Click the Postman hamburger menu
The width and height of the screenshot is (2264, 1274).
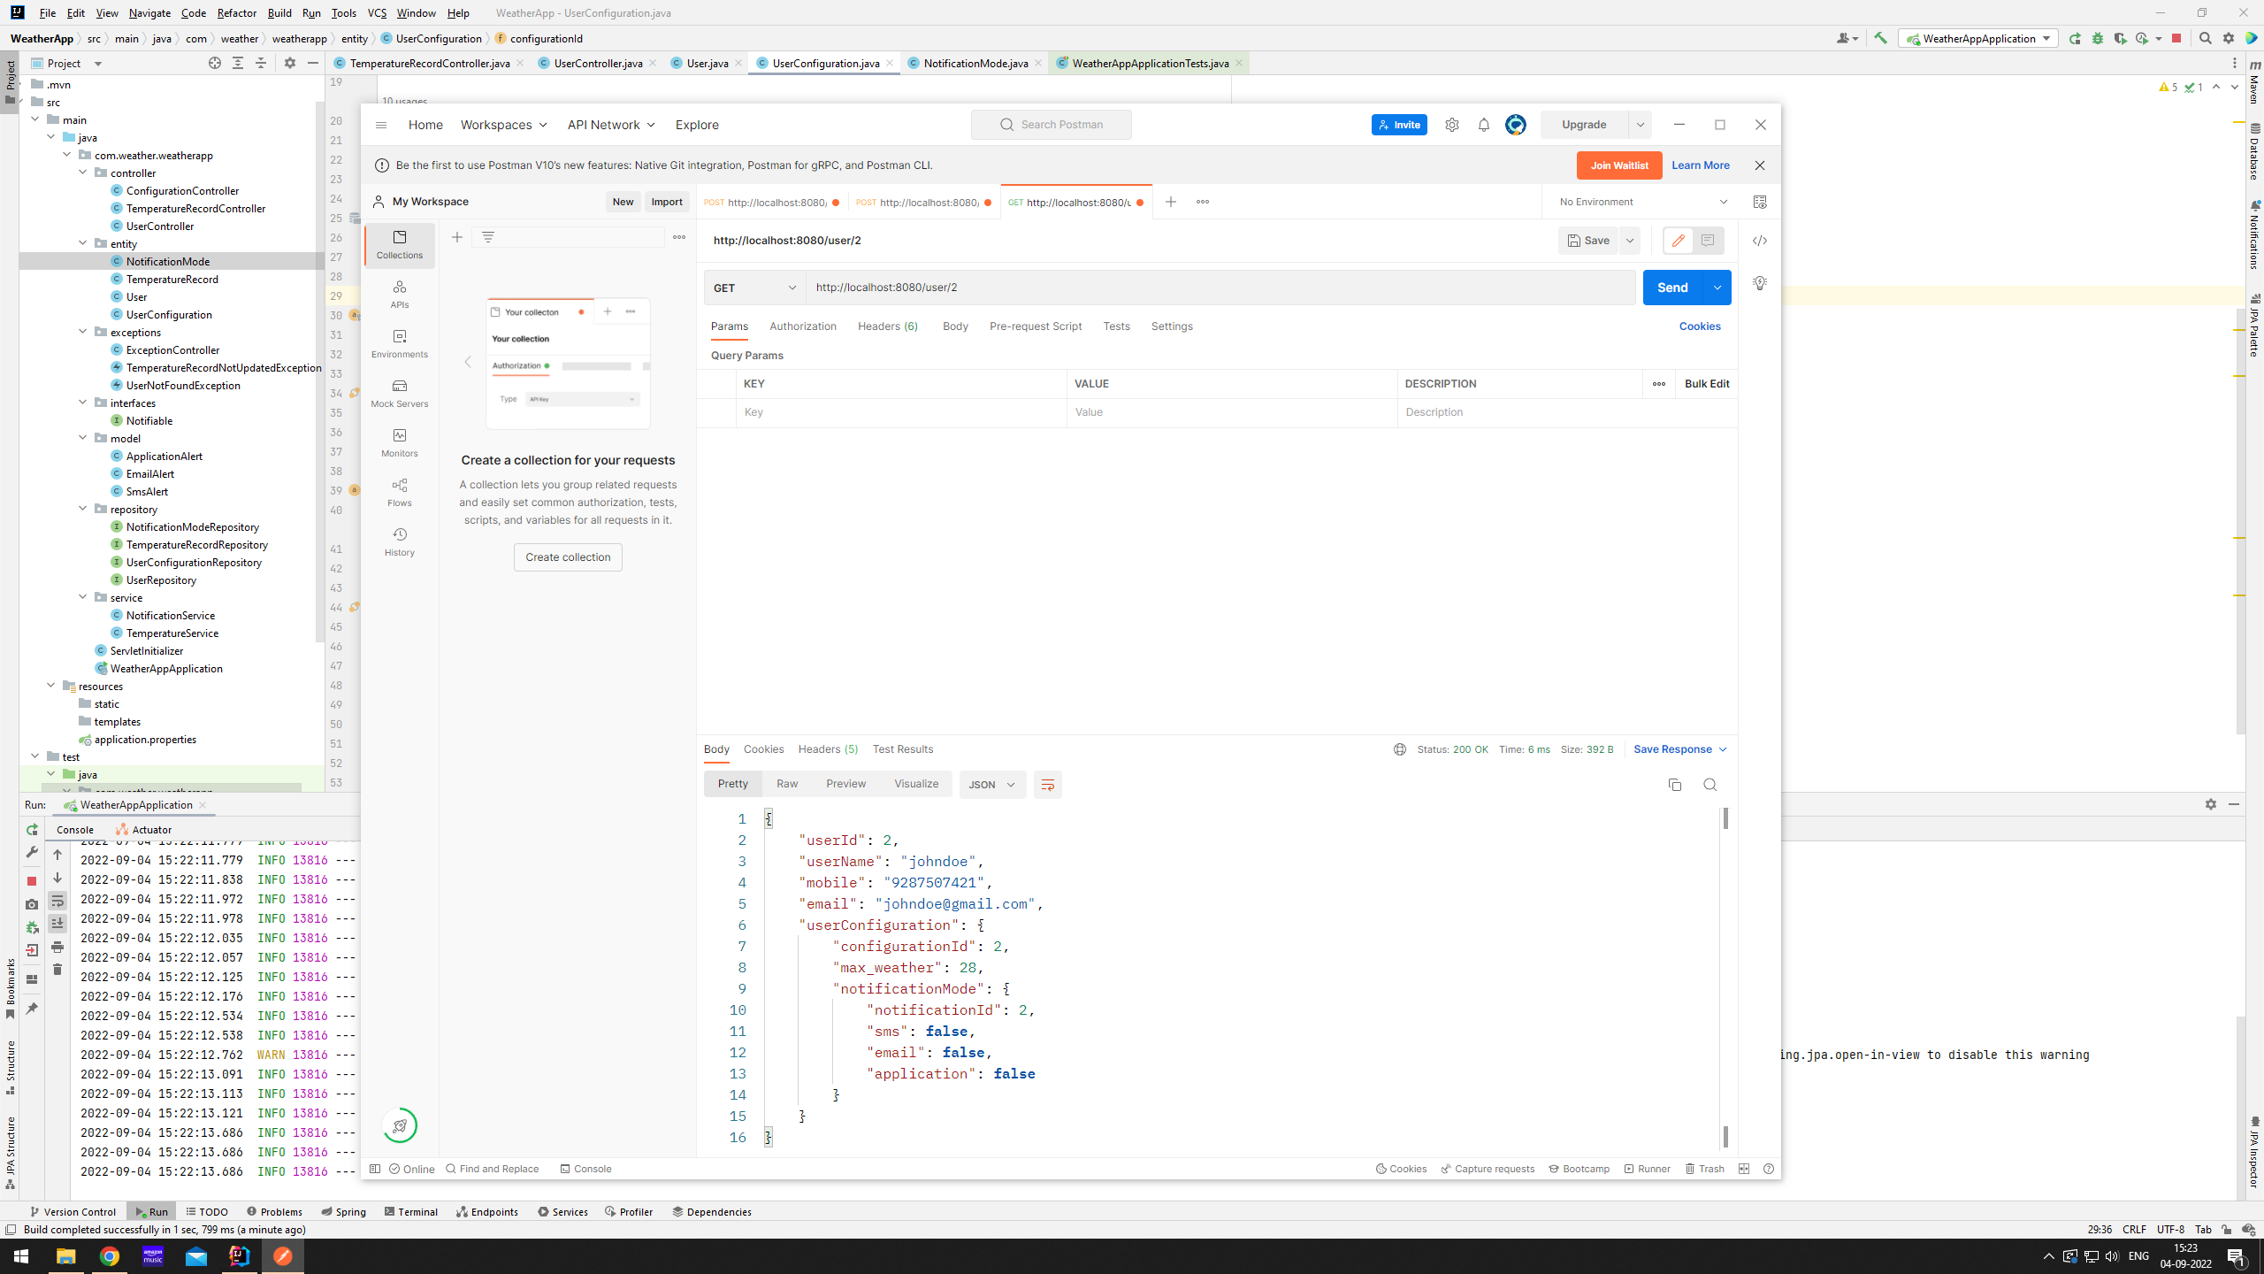coord(381,125)
